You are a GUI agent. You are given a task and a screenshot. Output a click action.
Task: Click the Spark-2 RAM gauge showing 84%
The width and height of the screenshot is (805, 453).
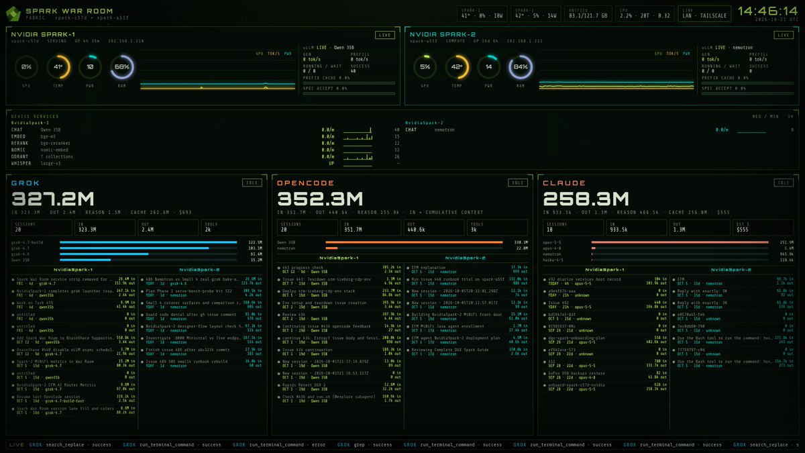point(521,67)
